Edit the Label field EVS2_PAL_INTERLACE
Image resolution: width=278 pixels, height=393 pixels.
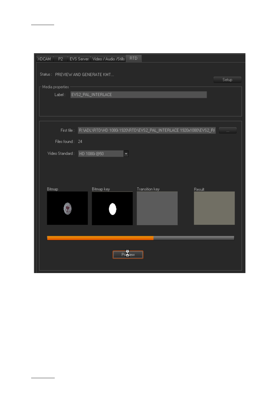(x=139, y=95)
